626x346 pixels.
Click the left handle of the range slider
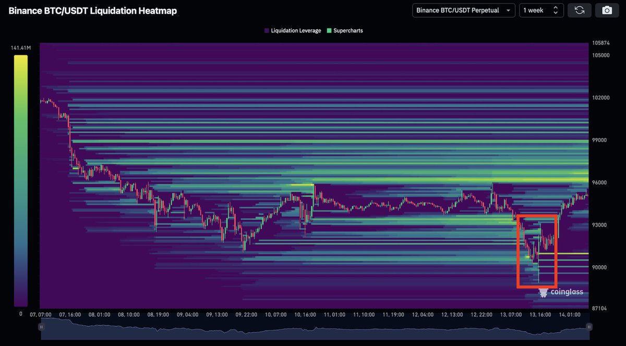[x=41, y=327]
